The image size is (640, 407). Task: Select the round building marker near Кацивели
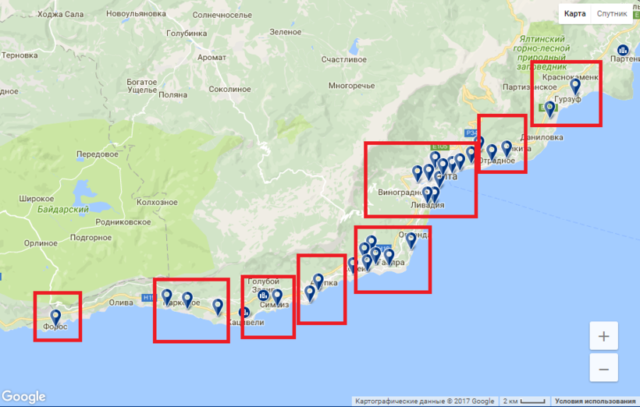pyautogui.click(x=244, y=313)
